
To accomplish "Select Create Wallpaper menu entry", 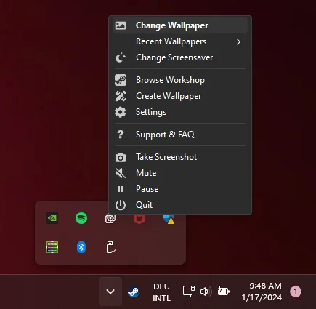I will coord(180,96).
